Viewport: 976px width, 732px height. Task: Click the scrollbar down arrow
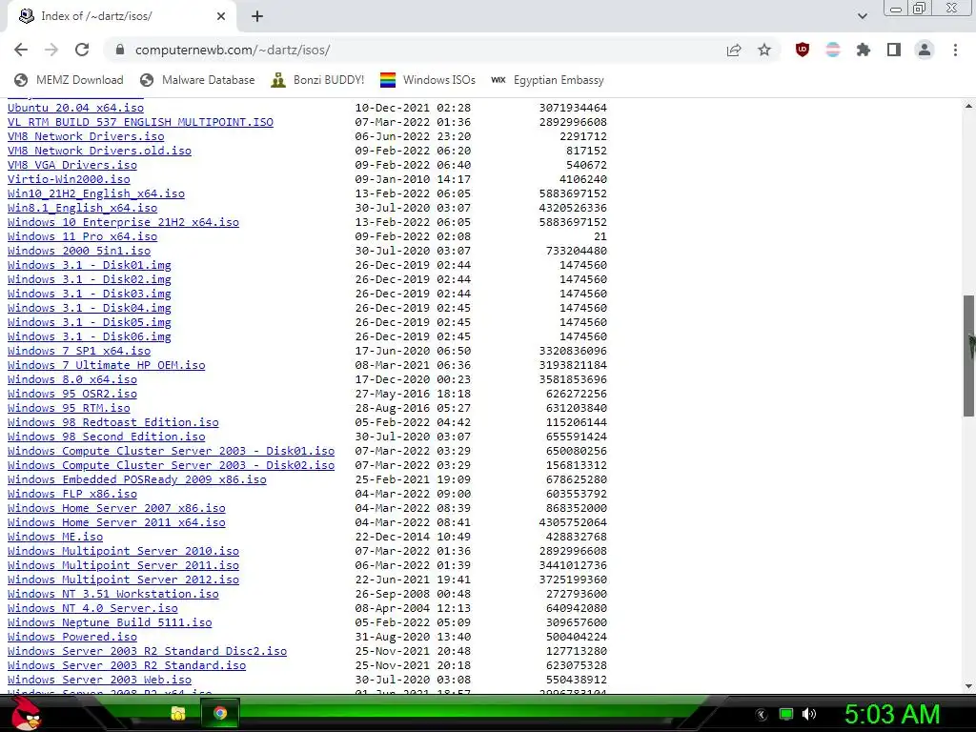968,686
